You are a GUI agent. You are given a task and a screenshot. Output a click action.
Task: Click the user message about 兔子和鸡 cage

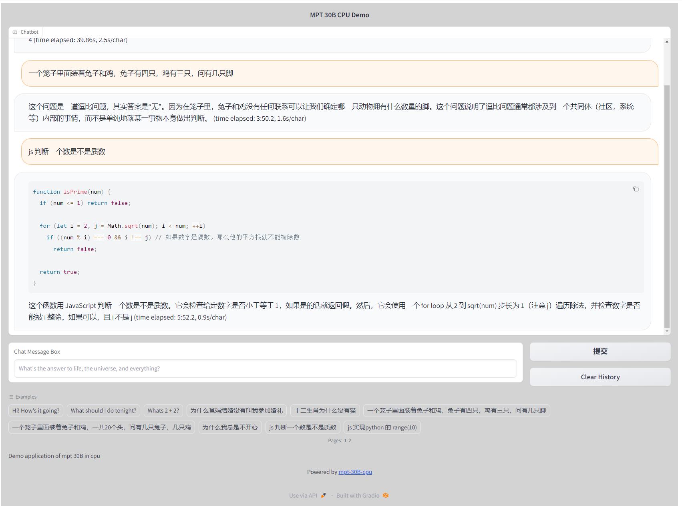click(340, 73)
